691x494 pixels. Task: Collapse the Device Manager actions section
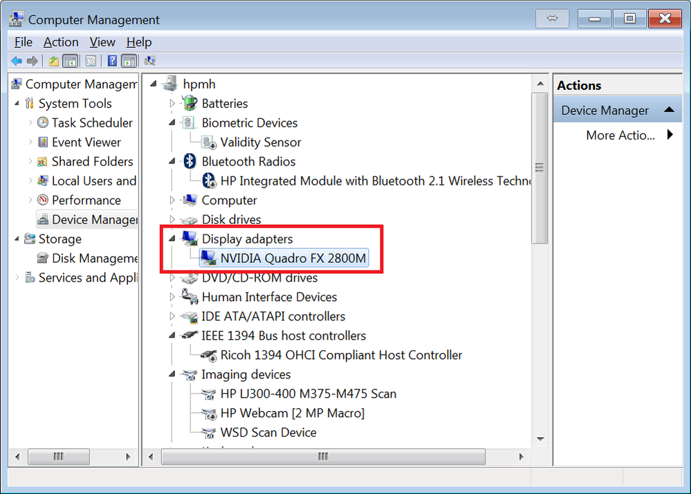click(669, 110)
